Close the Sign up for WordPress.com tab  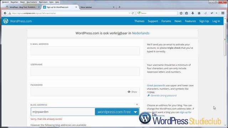(76, 7)
